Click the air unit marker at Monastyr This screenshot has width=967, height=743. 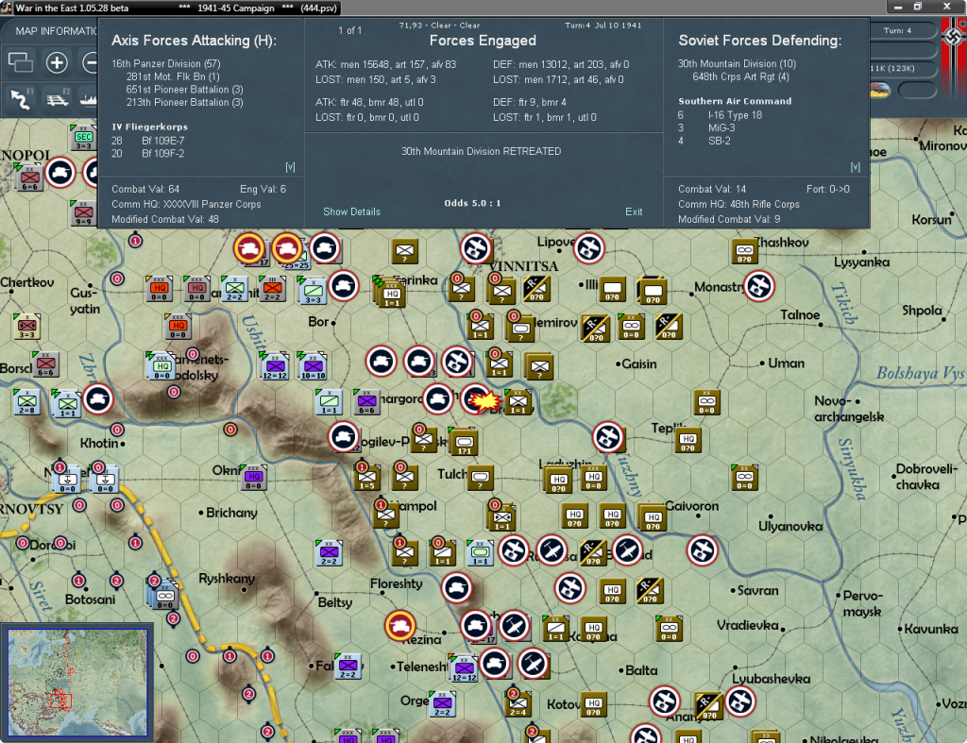(x=759, y=287)
